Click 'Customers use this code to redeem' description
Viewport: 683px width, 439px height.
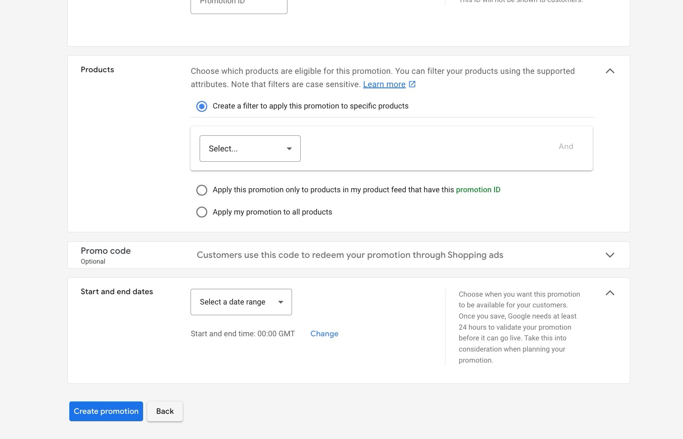[x=350, y=255]
